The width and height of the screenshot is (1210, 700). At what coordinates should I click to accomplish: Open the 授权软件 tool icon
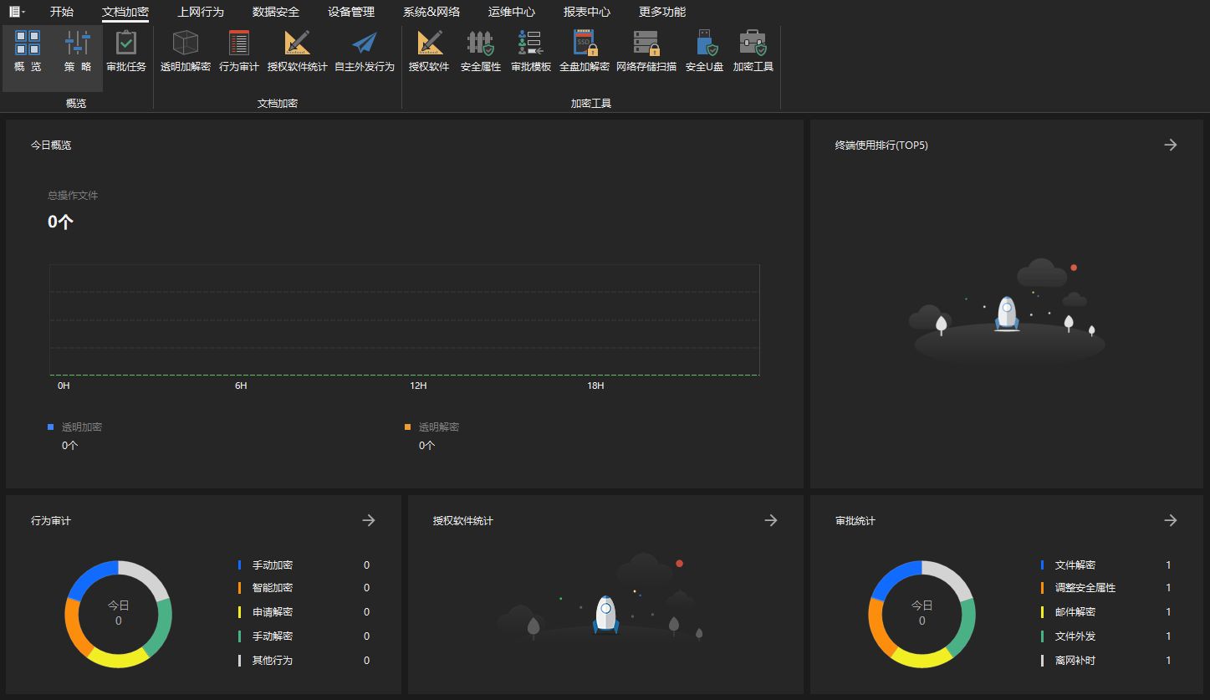point(429,51)
